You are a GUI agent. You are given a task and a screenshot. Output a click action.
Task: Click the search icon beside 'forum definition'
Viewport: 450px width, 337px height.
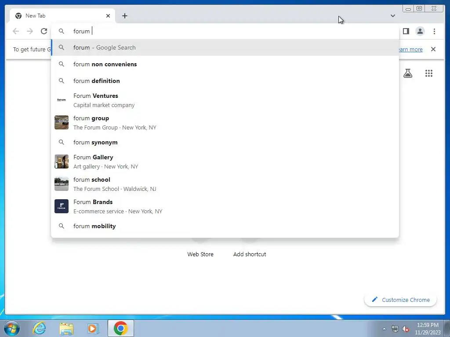[x=62, y=81]
